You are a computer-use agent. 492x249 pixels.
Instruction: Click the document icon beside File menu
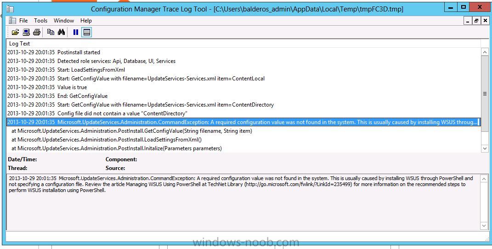point(12,21)
